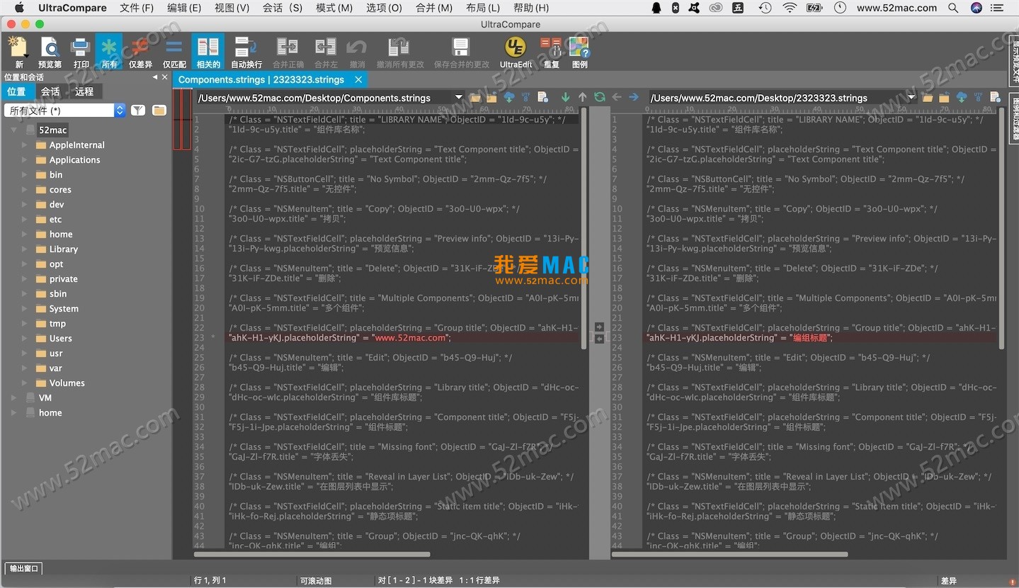Screen dimensions: 1019x588
Task: Open the 输出窗口 output window button
Action: point(24,568)
